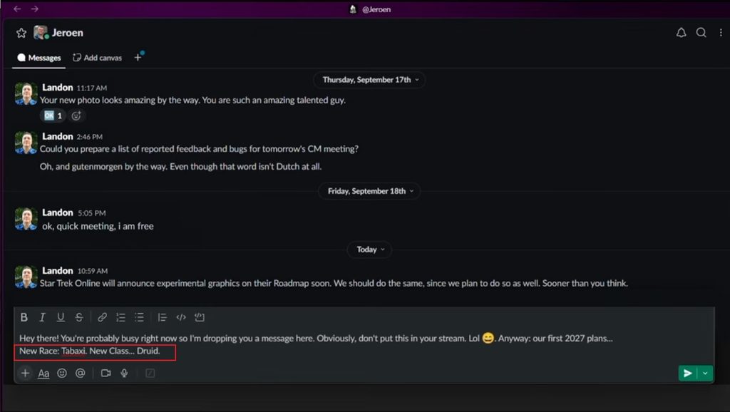Send the message with green arrow

(x=688, y=373)
